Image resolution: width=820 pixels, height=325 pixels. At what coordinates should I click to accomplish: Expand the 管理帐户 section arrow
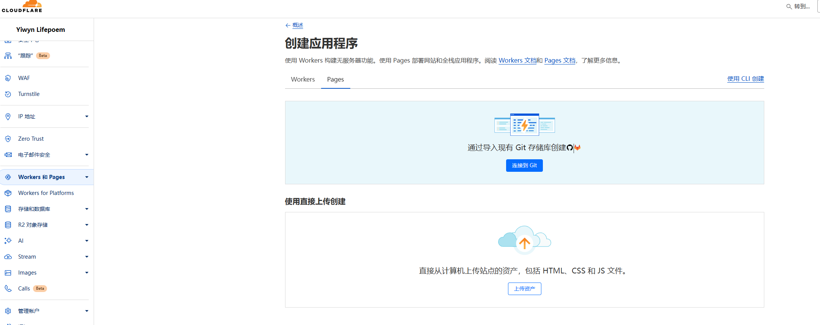coord(87,311)
